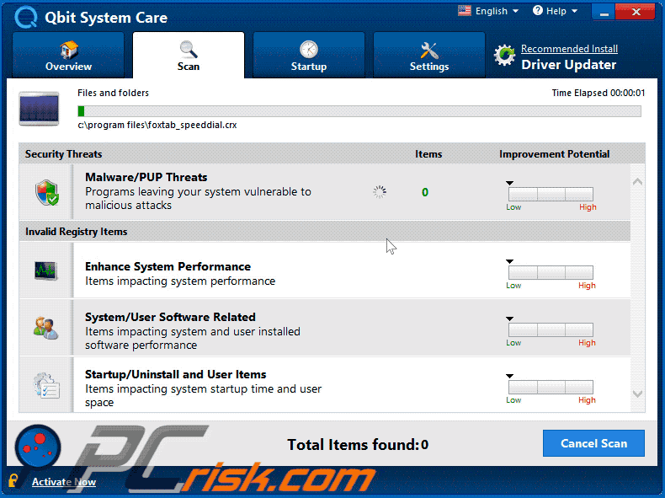Go to the Settings tab
Screen dimensions: 665x498
pos(429,55)
